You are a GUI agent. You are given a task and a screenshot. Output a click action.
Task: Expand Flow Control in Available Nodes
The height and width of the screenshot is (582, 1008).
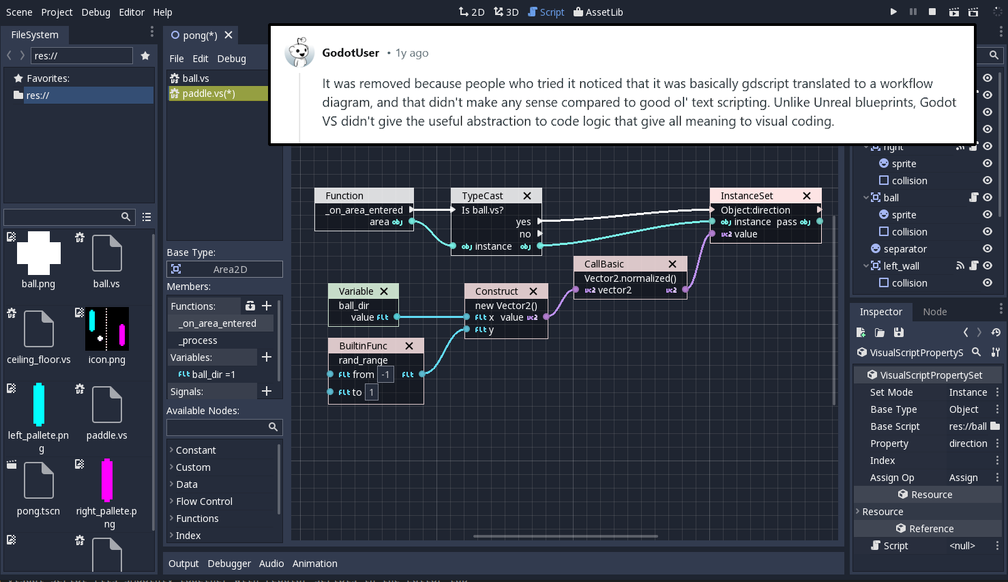pyautogui.click(x=173, y=501)
